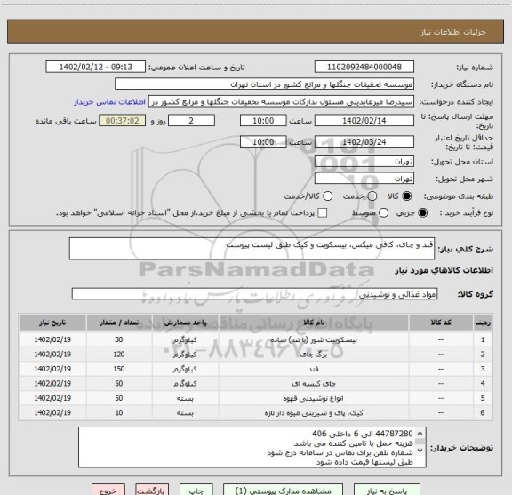Click quantity cell 150 in قند row
Screen dimensions: 512x495
[119, 369]
